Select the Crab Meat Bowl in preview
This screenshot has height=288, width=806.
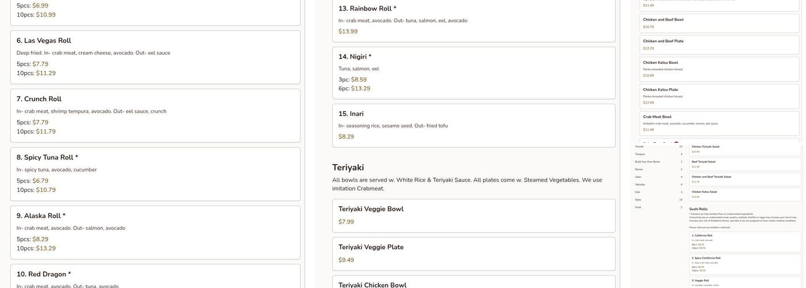click(720, 123)
